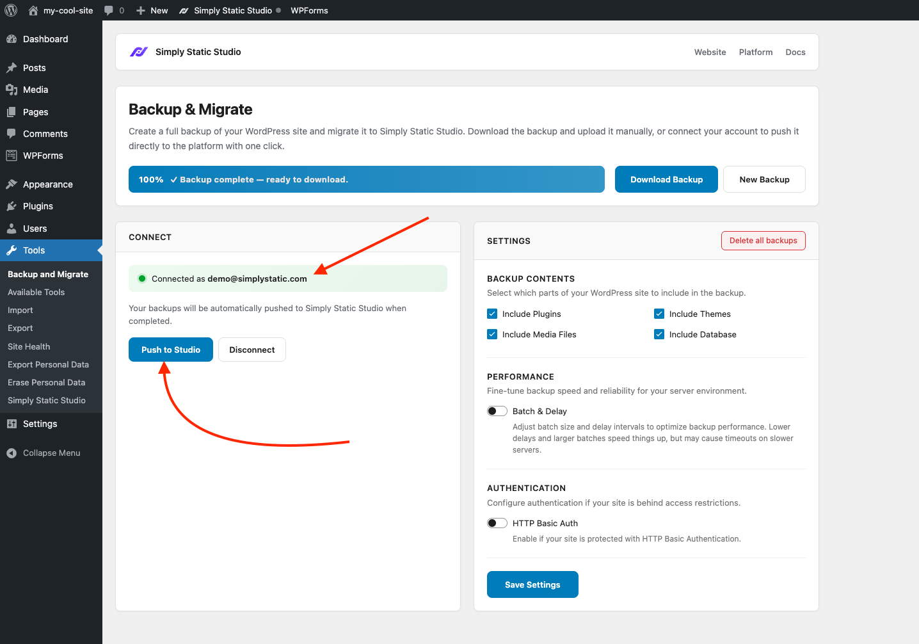Screen dimensions: 919x644
Task: Click the Users person icon
Action: tap(12, 229)
